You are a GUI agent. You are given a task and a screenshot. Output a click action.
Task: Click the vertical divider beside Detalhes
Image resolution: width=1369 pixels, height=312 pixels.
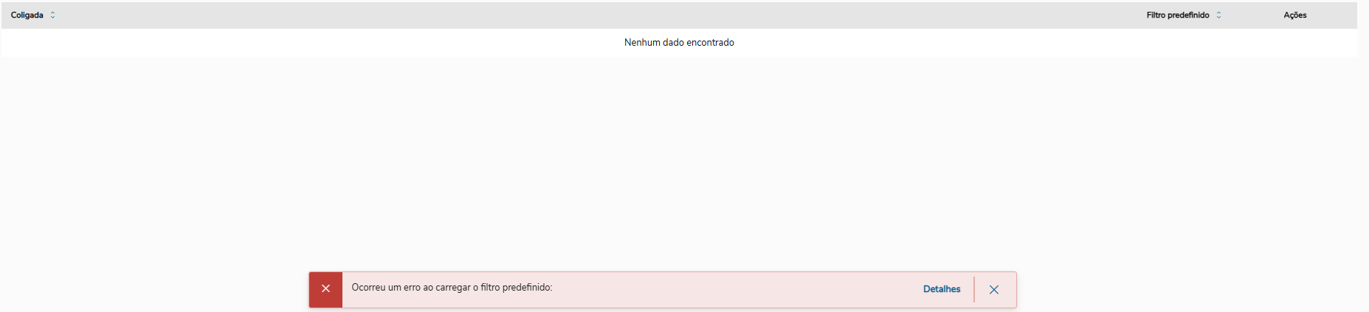[974, 289]
